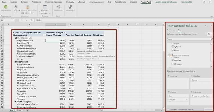Click the Обновить button in the fields pane

pos(208,109)
